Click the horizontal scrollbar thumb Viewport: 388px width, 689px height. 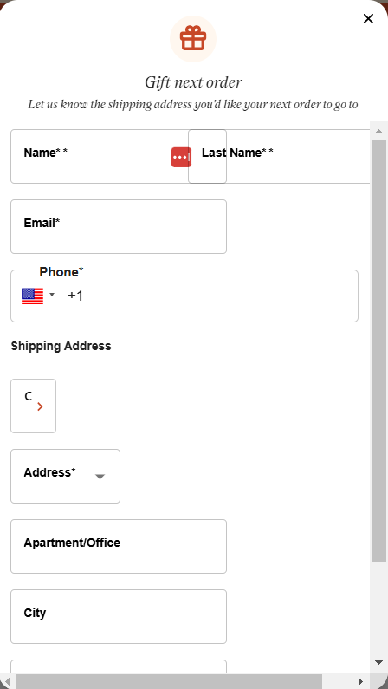pos(170,681)
